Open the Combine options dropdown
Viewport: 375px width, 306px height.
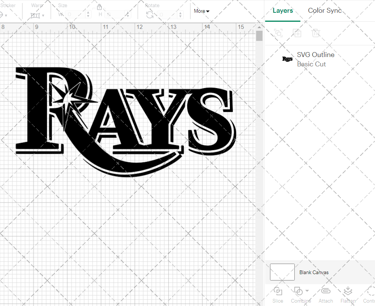tap(307, 291)
